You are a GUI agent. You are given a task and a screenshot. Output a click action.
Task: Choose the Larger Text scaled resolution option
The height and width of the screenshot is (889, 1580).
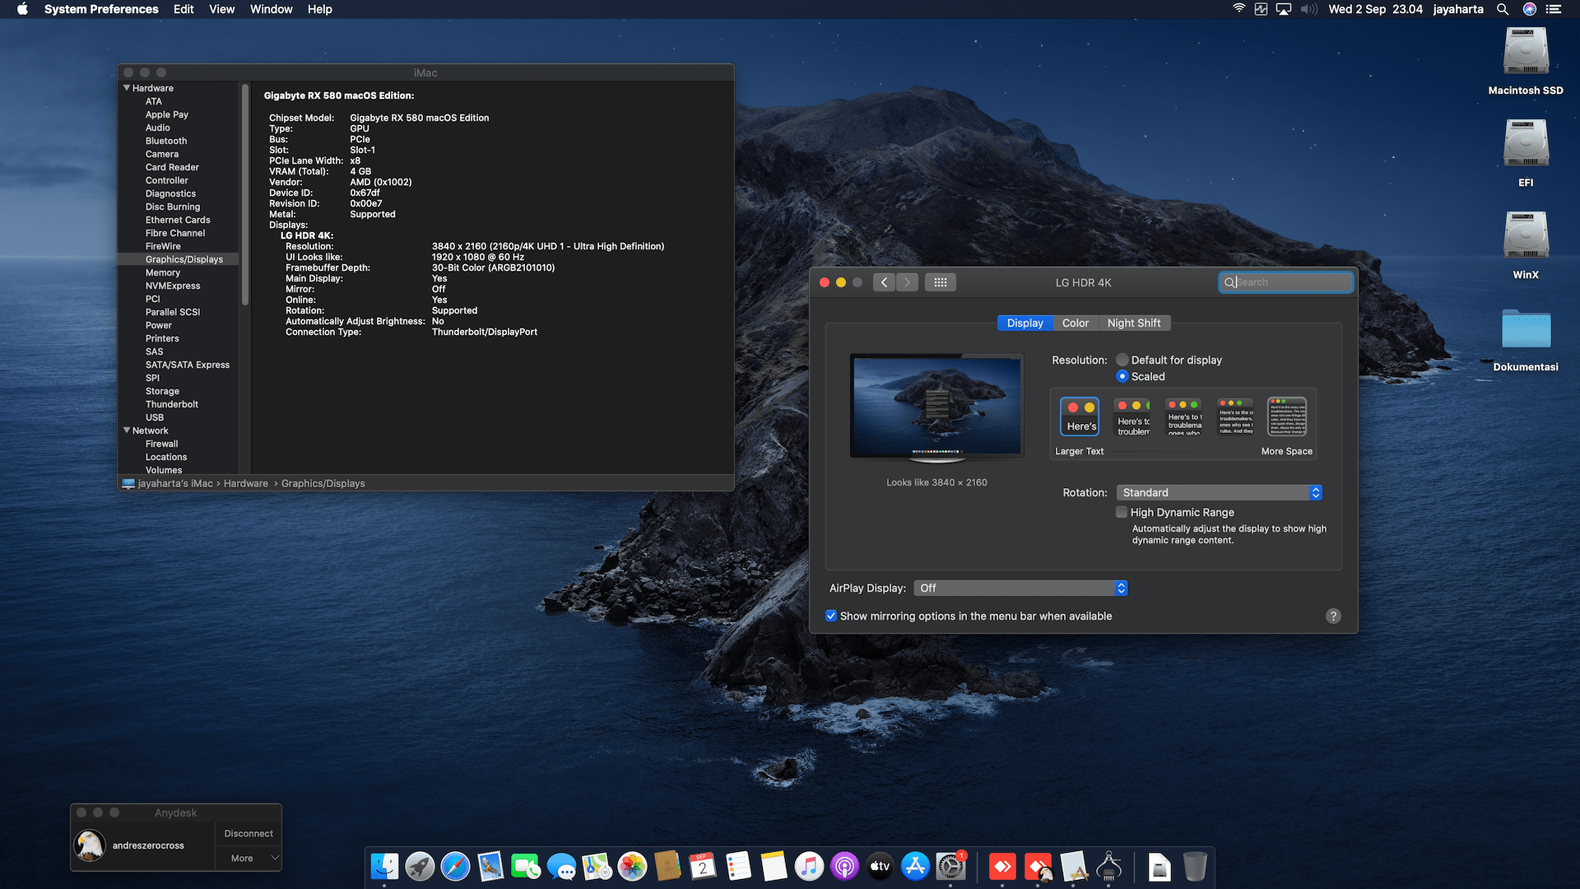(x=1079, y=417)
